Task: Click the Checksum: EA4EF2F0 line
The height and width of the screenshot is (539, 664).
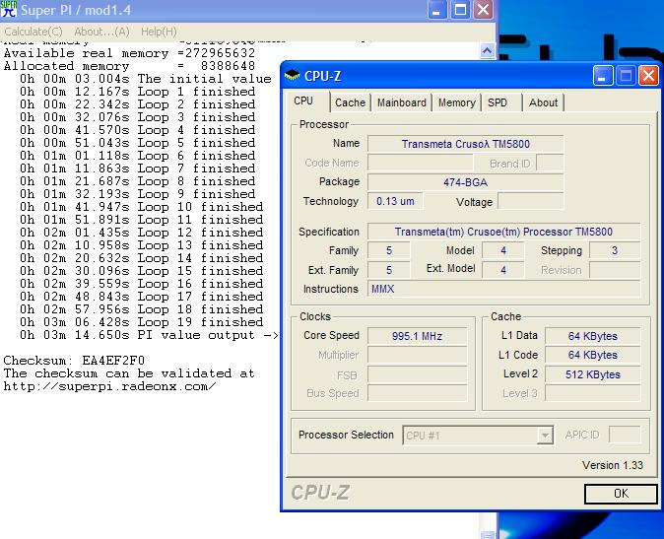Action: pos(74,361)
